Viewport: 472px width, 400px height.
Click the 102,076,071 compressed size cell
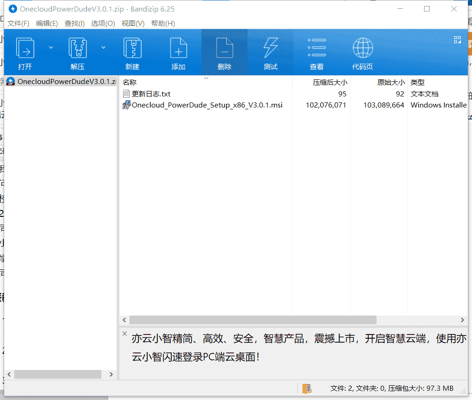pyautogui.click(x=326, y=105)
